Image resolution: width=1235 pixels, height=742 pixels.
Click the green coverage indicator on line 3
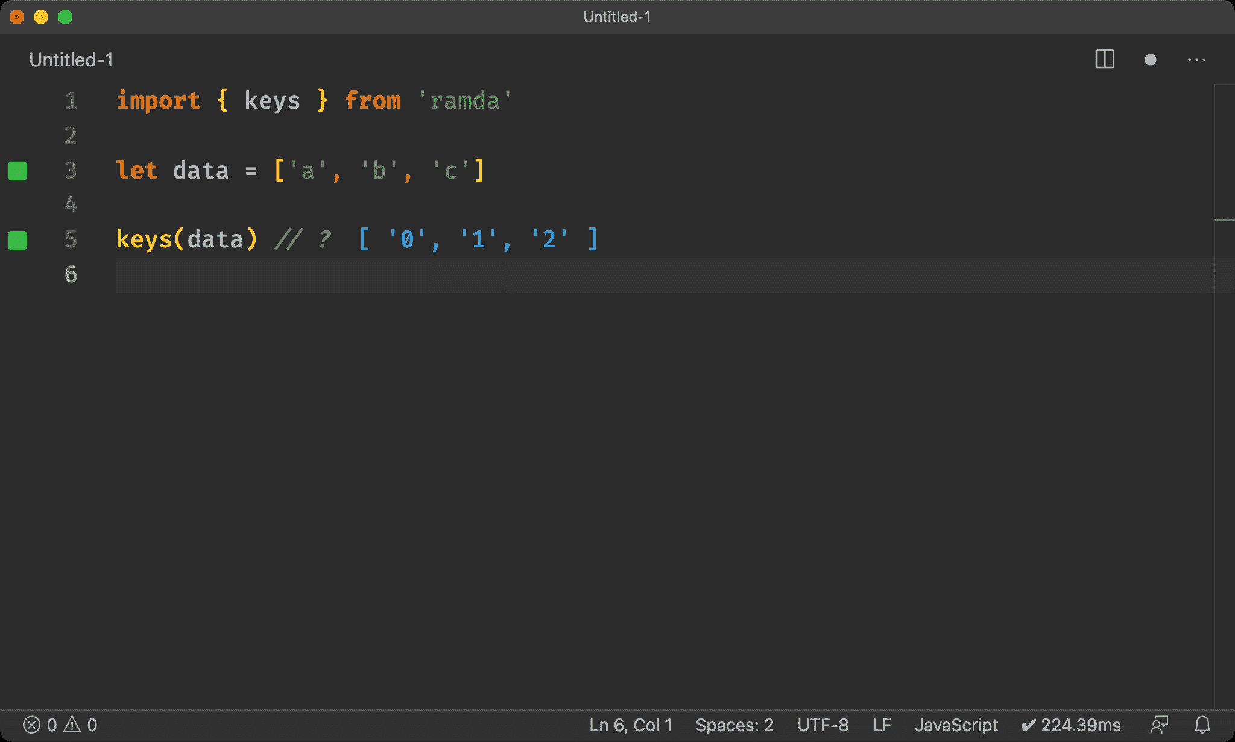[x=17, y=171]
